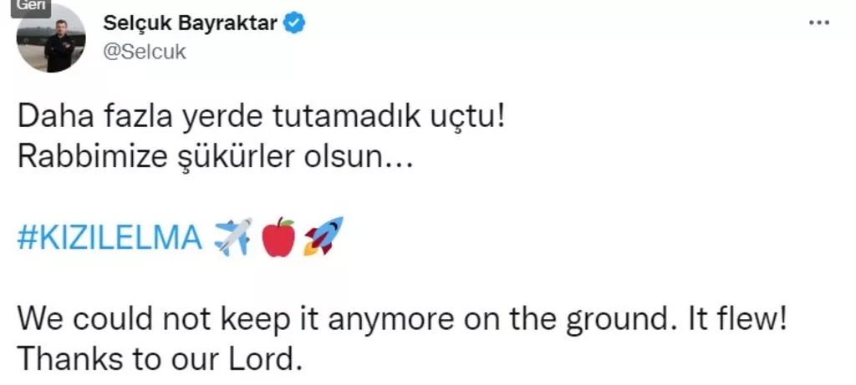Open the #KIZILELMA hashtag
This screenshot has width=856, height=385.
click(x=110, y=238)
